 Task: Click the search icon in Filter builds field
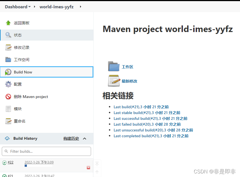point(6,151)
